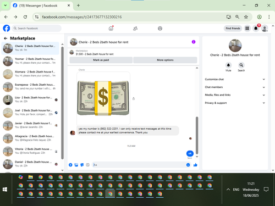Open the purple conversation info icon
The width and height of the screenshot is (275, 206).
pos(194,42)
